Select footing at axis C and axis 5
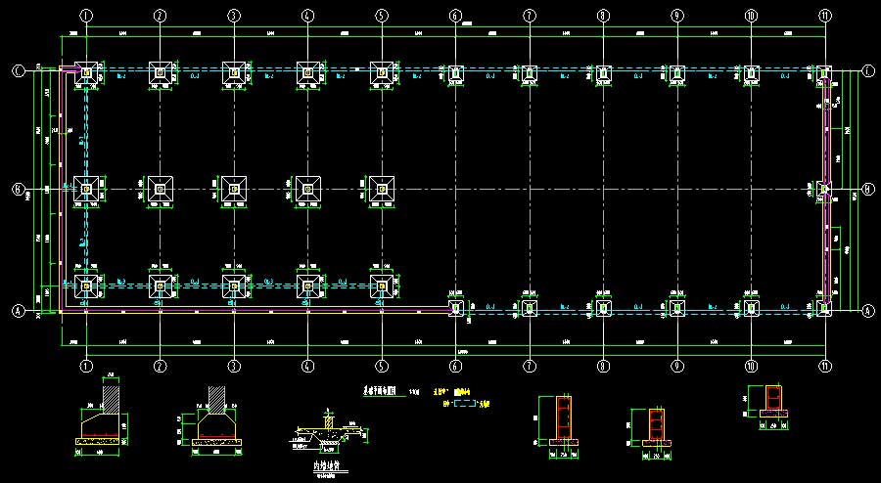Viewport: 881px width, 483px height. pyautogui.click(x=382, y=72)
